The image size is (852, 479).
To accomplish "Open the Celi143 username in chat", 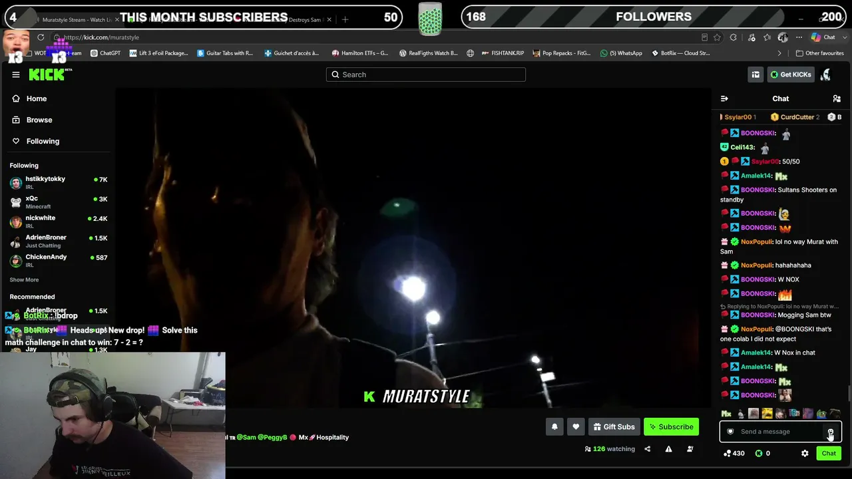I will coord(742,148).
